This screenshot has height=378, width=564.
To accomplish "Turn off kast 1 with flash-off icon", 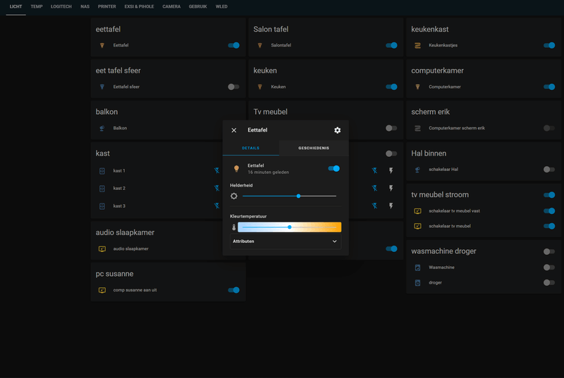I will (216, 170).
